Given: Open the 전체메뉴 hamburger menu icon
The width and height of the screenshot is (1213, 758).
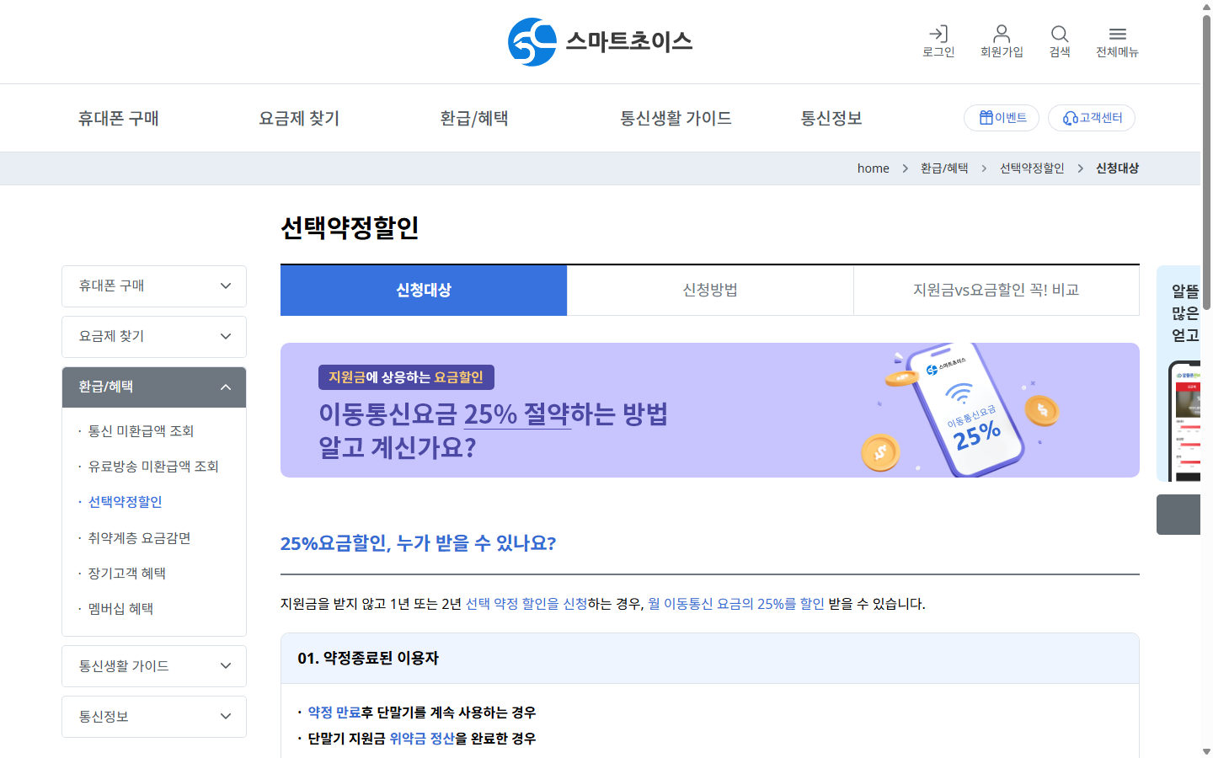Looking at the screenshot, I should 1117,34.
